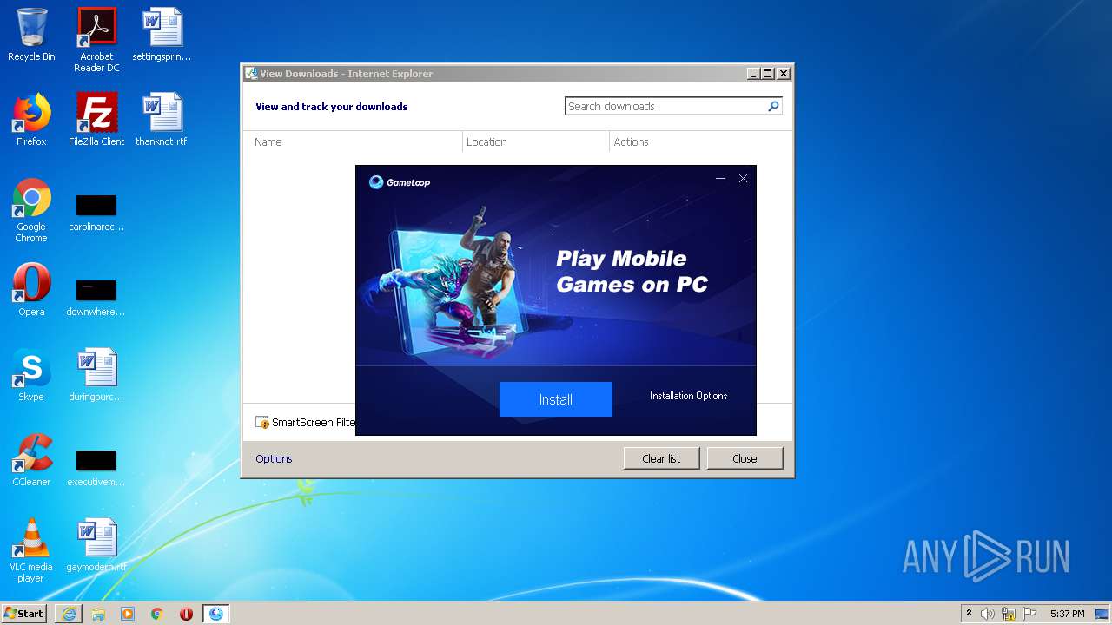
Task: Open the volume speaker tray icon
Action: click(x=988, y=614)
